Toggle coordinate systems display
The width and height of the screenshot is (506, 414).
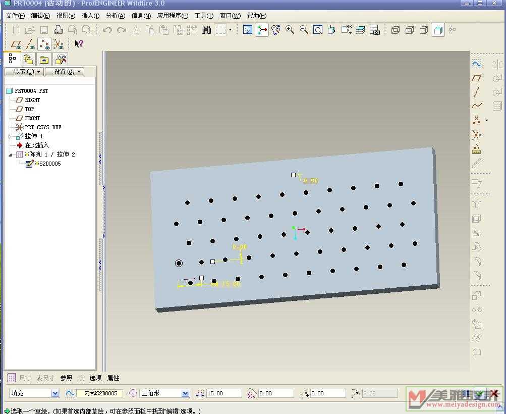pyautogui.click(x=59, y=44)
